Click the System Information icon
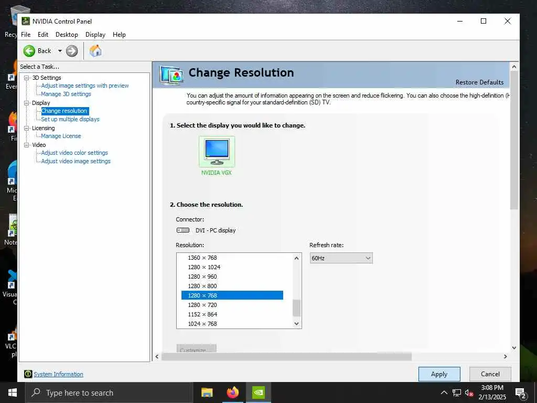The image size is (537, 403). (28, 374)
